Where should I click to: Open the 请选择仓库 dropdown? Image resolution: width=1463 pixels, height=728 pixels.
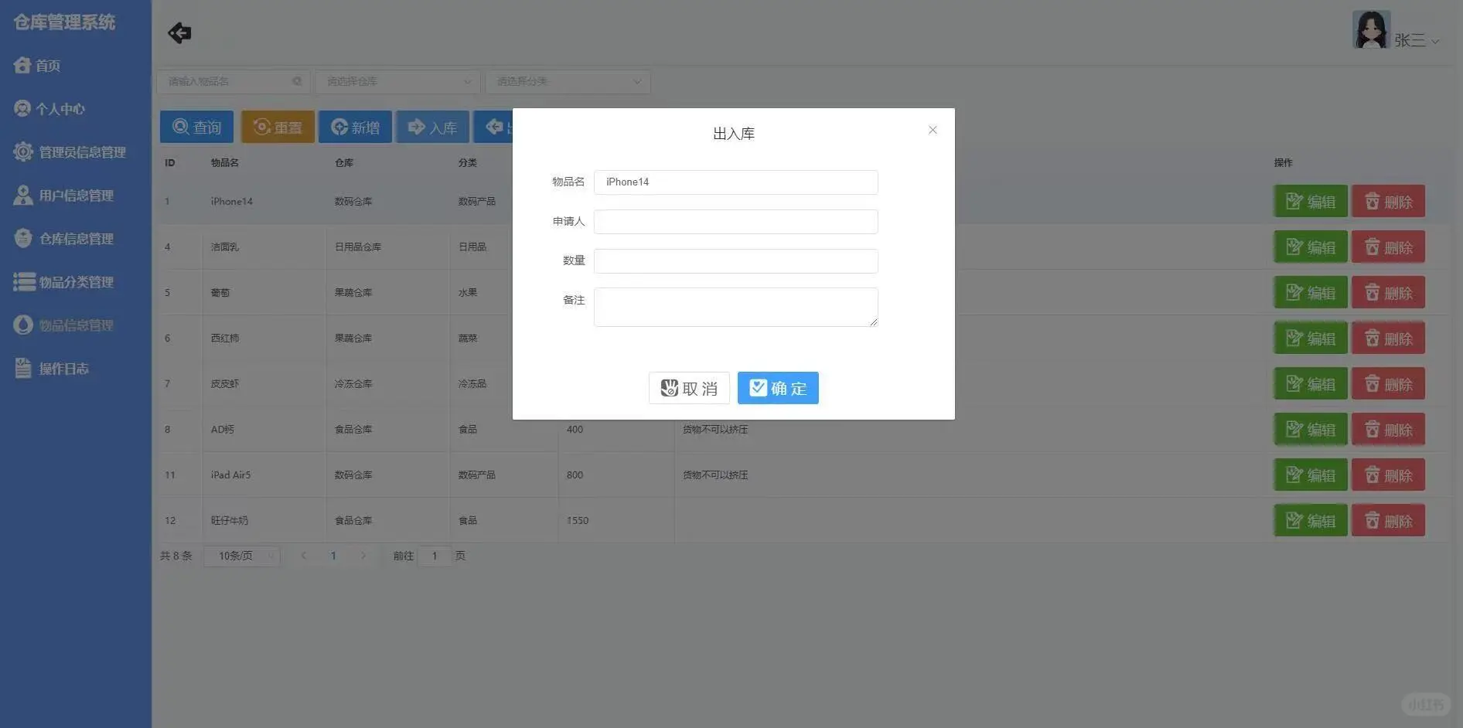(x=396, y=81)
